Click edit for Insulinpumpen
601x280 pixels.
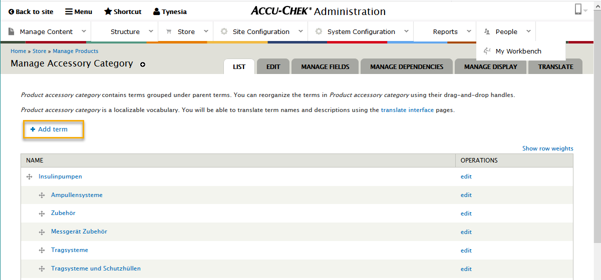pos(466,176)
